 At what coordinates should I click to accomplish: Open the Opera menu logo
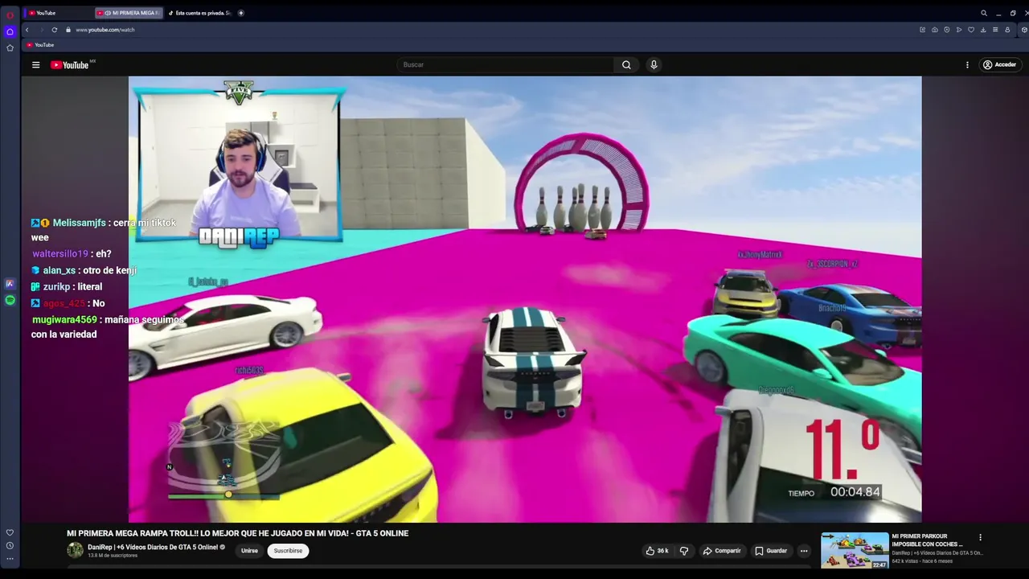(x=10, y=14)
